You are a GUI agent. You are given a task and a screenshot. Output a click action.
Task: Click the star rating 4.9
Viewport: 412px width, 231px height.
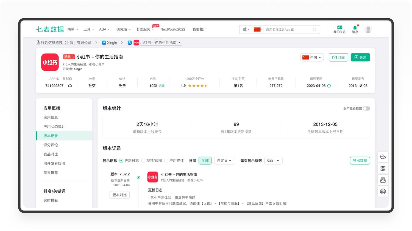click(x=198, y=86)
